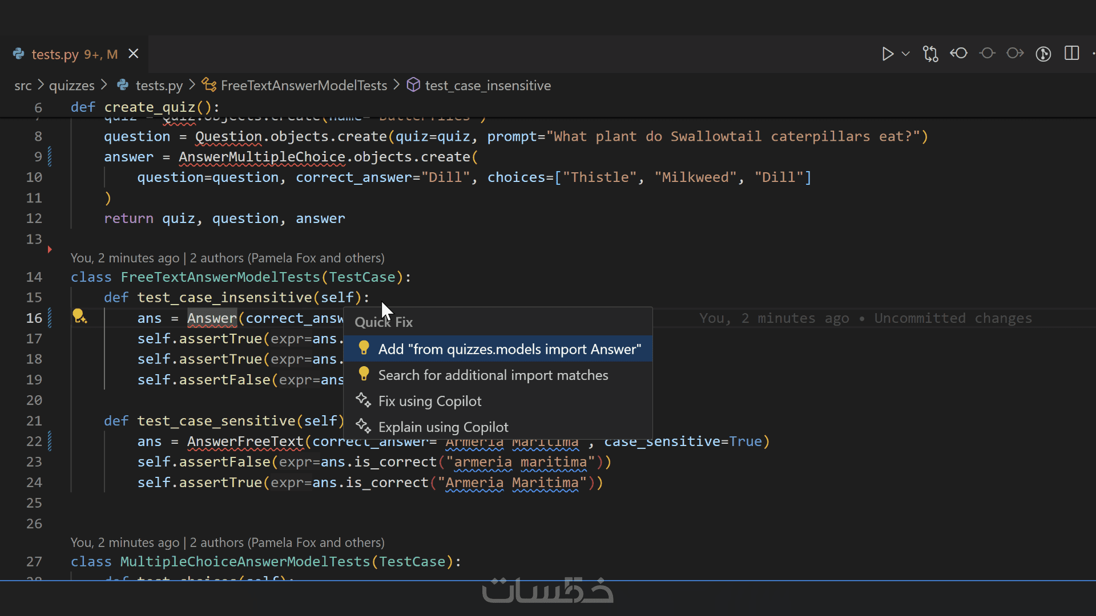Open src breadcrumb segment

coord(23,86)
